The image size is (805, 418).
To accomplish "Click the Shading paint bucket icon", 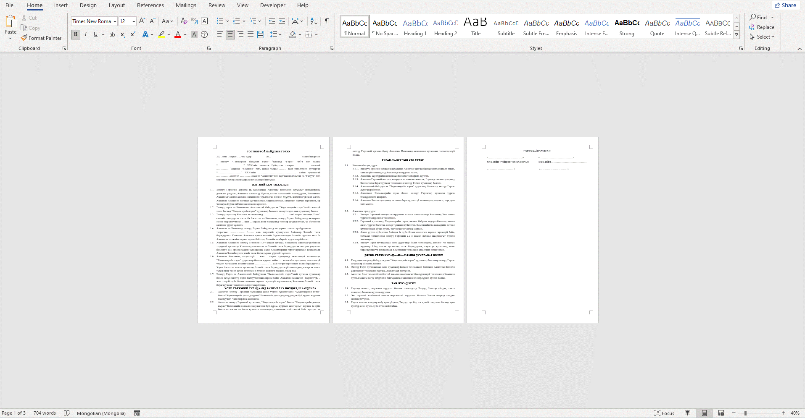I will point(293,34).
